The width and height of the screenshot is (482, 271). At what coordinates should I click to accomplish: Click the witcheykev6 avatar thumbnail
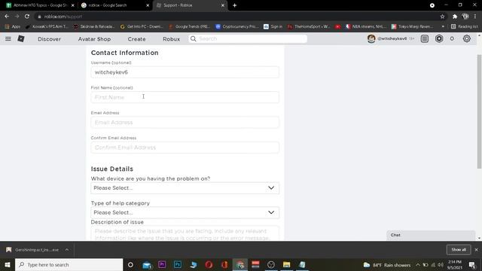371,38
